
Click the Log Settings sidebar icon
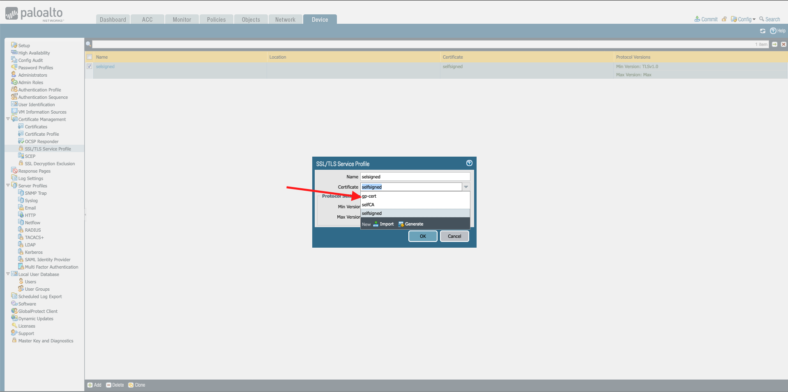14,178
